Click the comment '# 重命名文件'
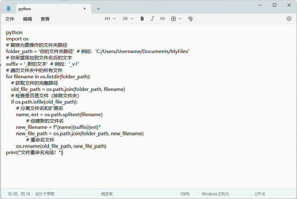Viewport: 297px width, 199px height. pos(40,140)
